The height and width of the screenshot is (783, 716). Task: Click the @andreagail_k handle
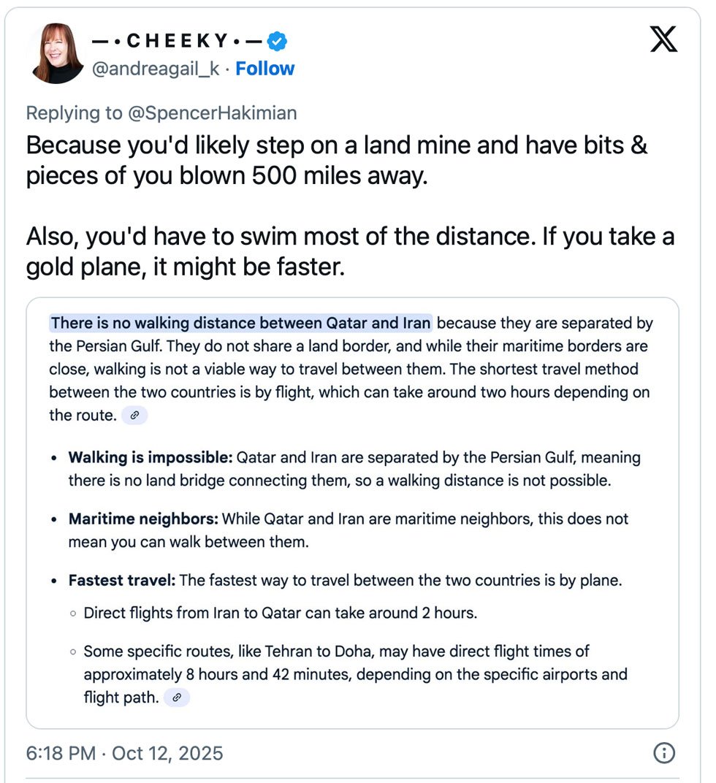tap(155, 69)
